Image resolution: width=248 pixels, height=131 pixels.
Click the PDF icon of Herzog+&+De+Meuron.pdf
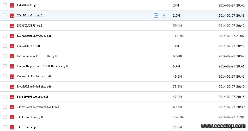click(x=12, y=77)
